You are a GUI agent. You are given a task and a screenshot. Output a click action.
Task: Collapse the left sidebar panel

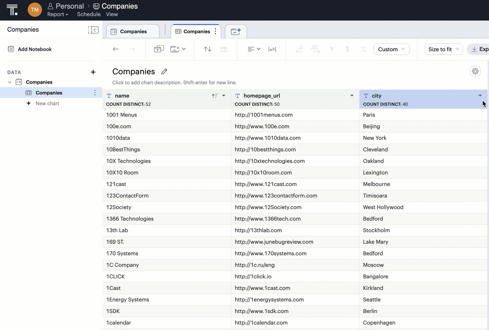(93, 30)
